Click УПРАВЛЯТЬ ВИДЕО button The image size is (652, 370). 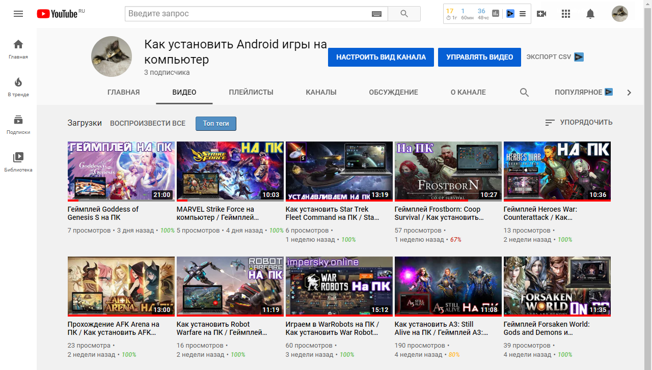(479, 57)
